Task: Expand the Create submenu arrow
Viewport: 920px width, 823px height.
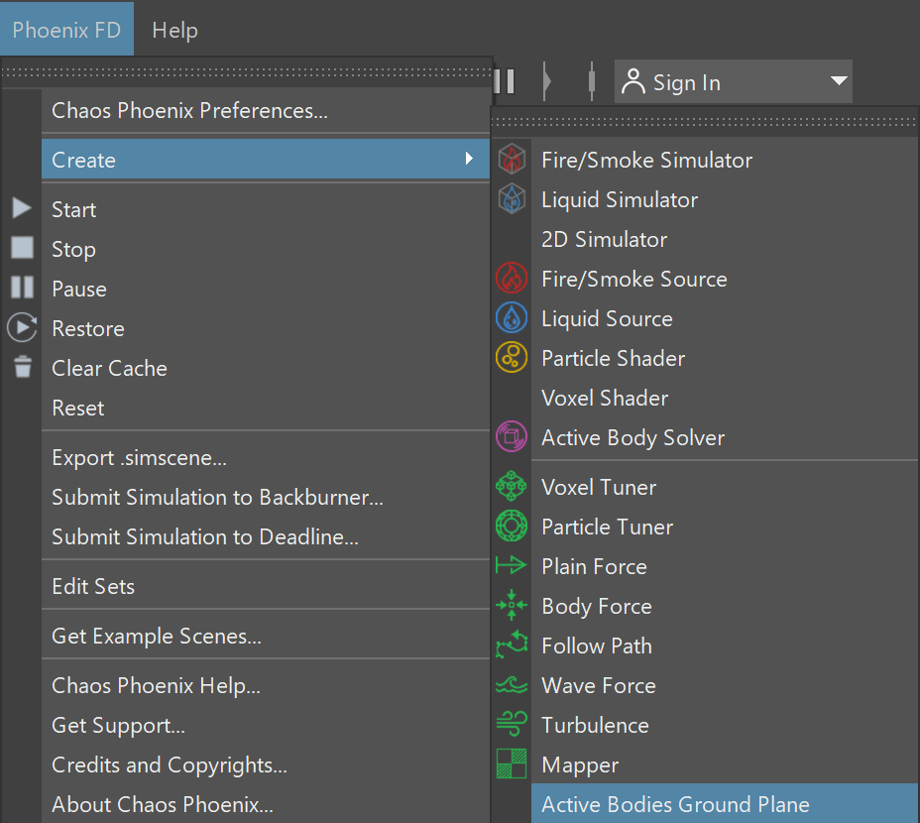Action: [x=469, y=159]
